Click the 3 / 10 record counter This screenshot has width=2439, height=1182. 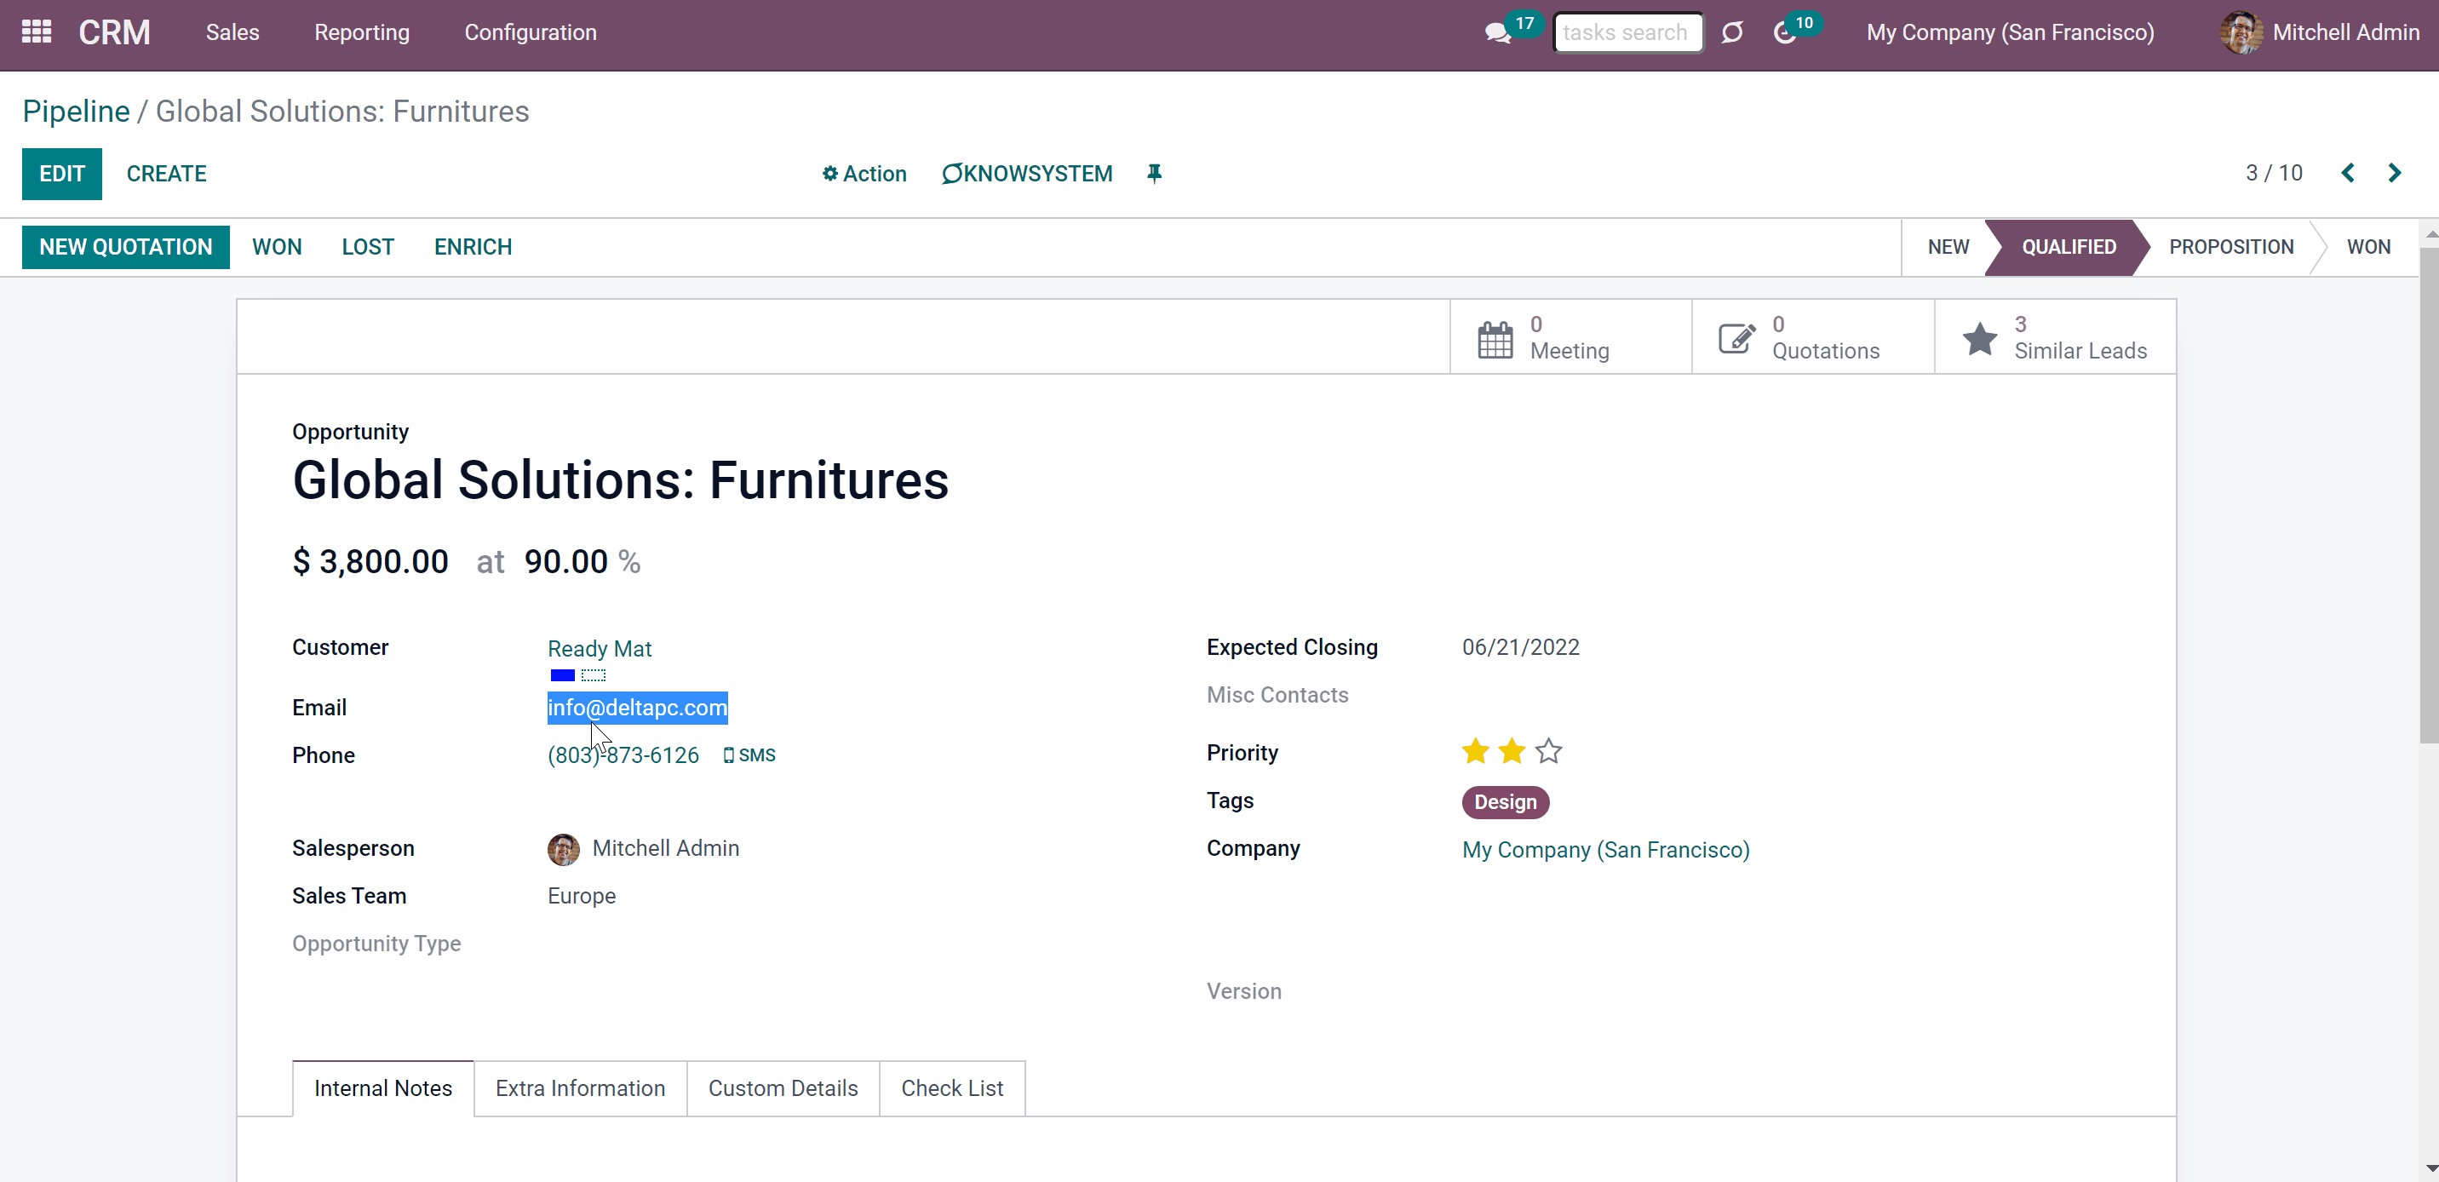pos(2275,172)
